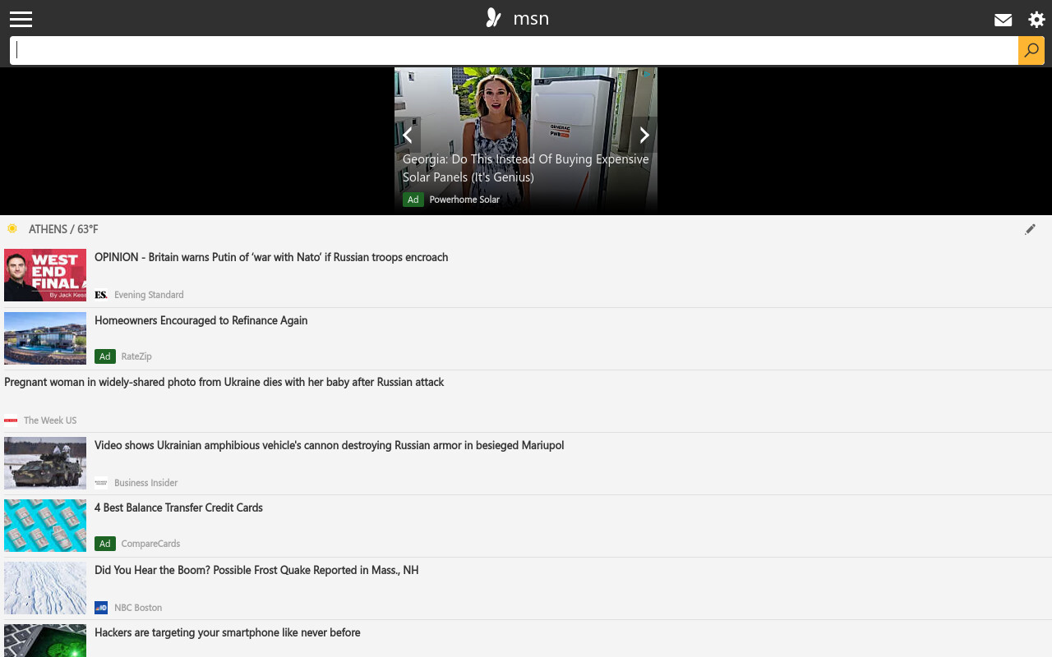
Task: Edit weather location with pencil icon
Action: coord(1031,229)
